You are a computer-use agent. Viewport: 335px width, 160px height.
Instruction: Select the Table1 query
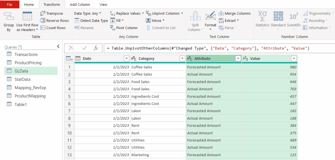coord(31,104)
